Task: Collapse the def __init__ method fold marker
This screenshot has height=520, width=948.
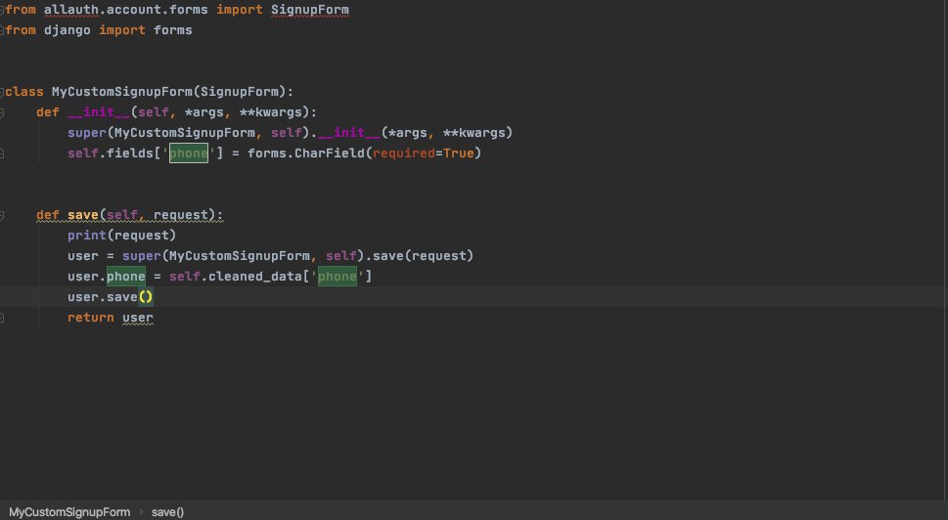Action: (2, 112)
